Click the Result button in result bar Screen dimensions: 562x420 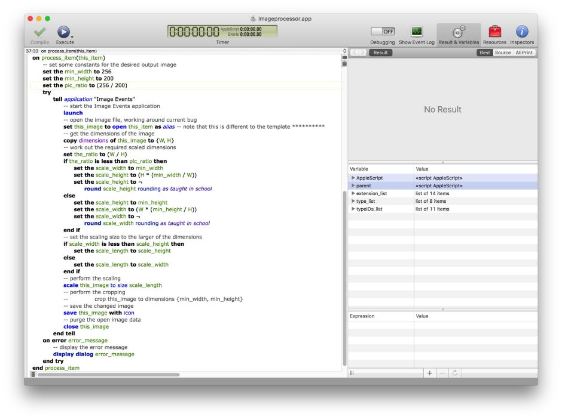(380, 52)
